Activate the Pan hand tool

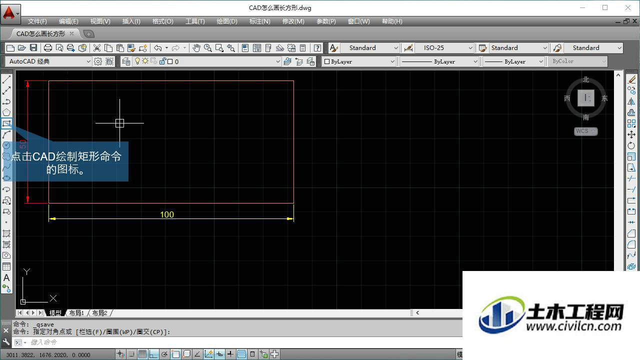coord(196,48)
